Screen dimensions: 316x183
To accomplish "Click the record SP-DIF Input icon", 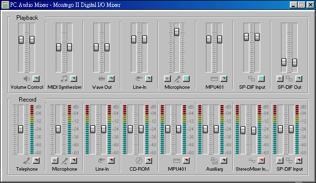I will click(289, 161).
